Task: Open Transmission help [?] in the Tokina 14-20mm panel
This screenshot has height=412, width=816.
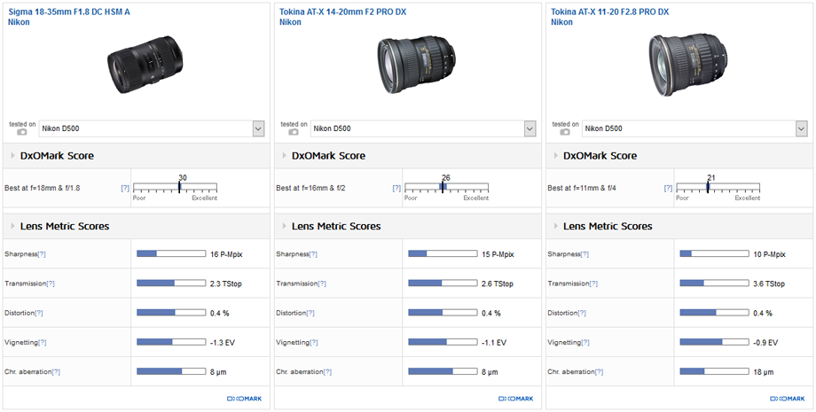Action: [322, 284]
